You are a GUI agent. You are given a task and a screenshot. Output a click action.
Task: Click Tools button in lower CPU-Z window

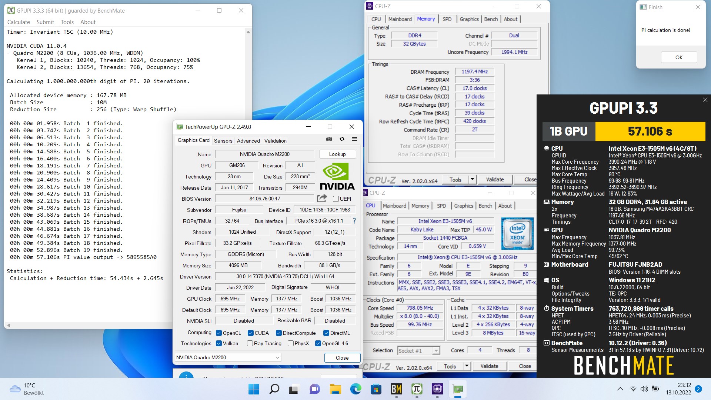[x=450, y=366]
